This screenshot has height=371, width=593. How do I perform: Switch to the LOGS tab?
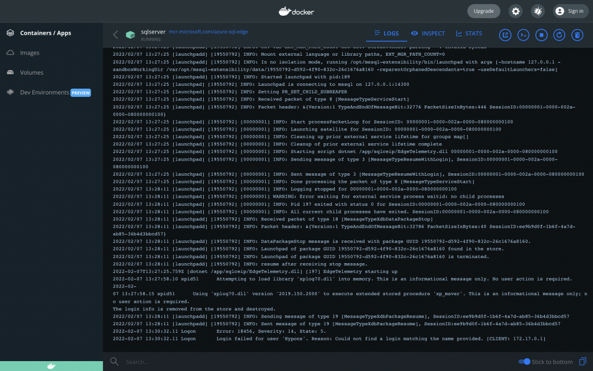(x=386, y=33)
